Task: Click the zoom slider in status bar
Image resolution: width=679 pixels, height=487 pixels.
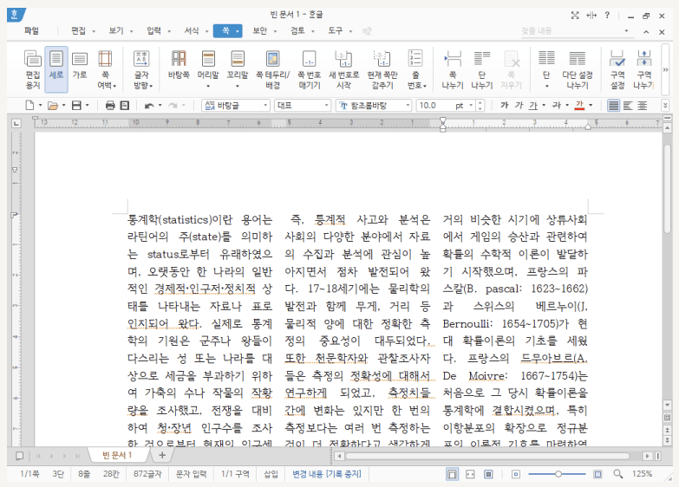Action: (559, 475)
